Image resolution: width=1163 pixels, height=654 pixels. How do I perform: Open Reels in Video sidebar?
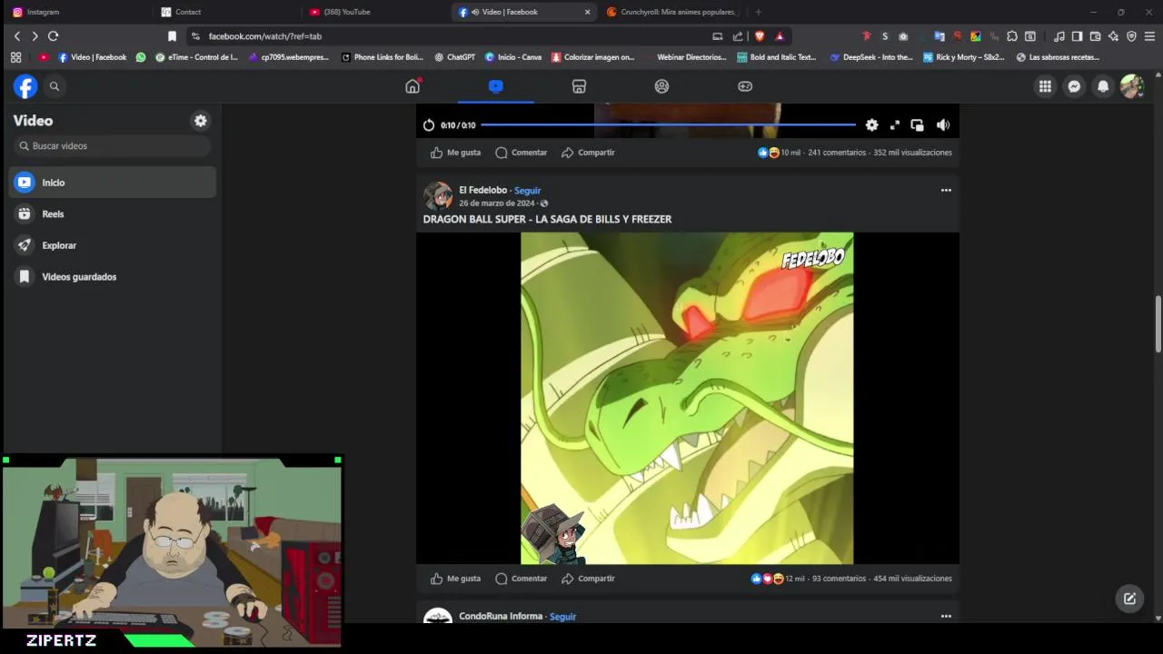tap(114, 214)
